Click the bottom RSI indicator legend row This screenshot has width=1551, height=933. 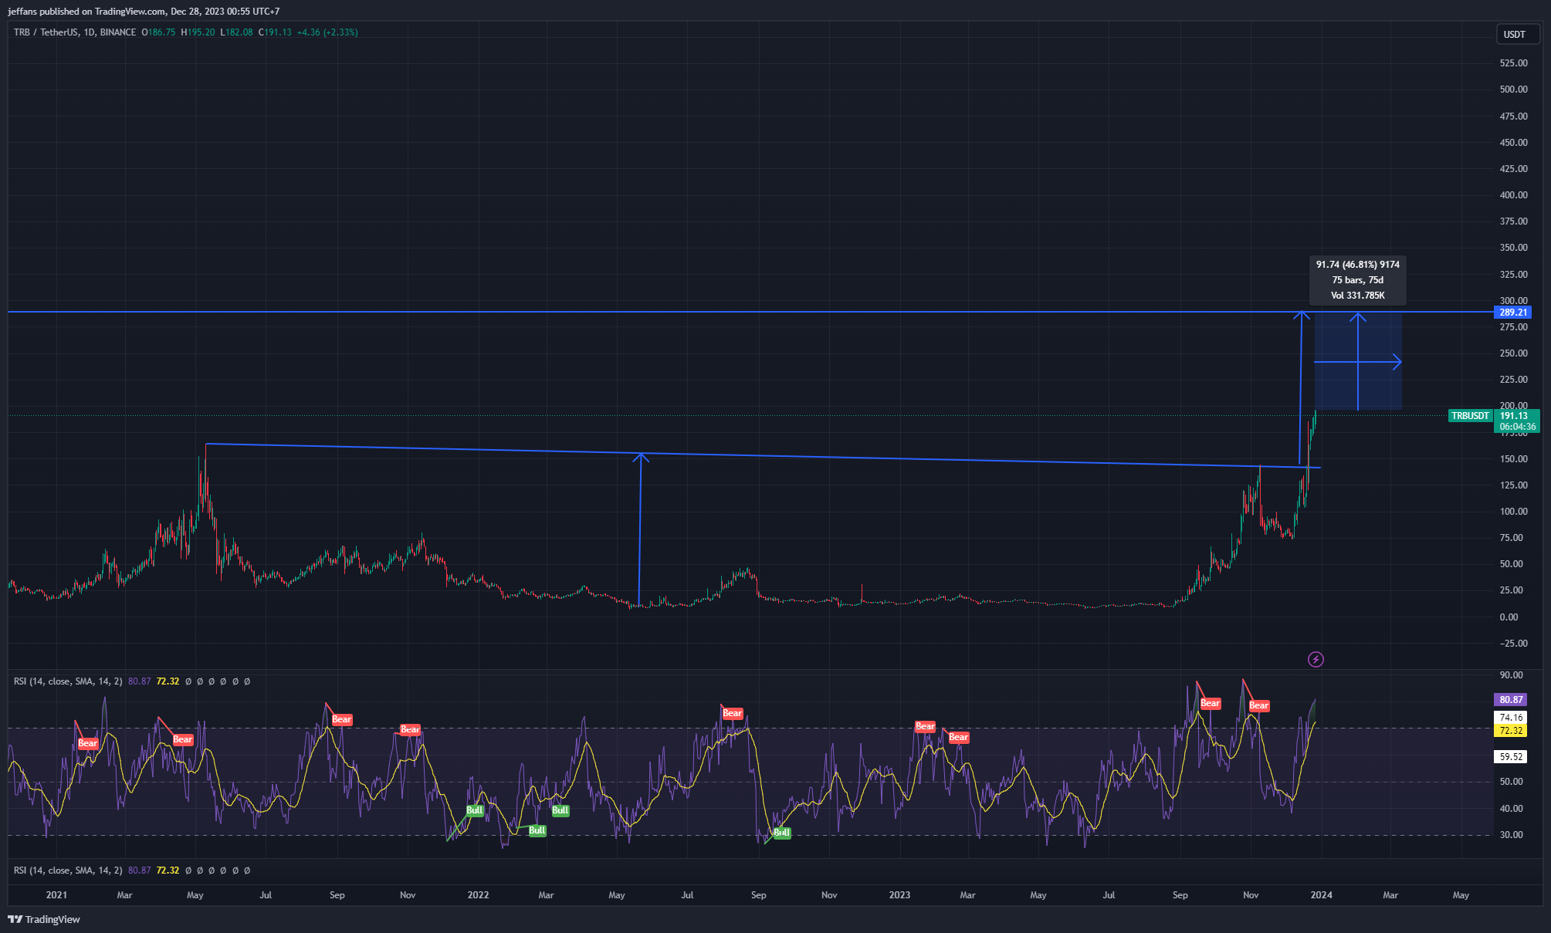[x=132, y=870]
